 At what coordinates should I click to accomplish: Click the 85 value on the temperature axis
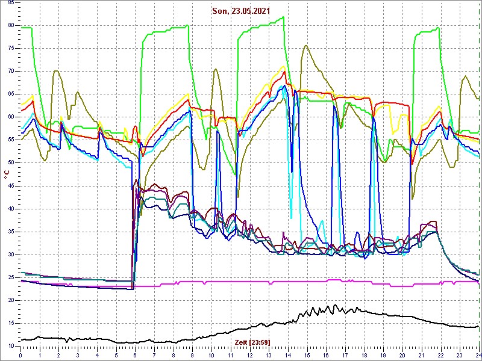10,2
